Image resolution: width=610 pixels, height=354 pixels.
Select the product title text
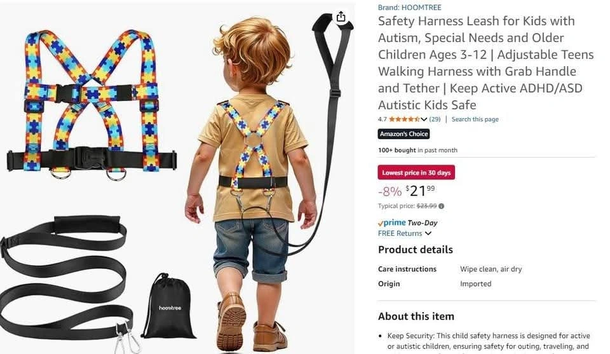point(485,63)
